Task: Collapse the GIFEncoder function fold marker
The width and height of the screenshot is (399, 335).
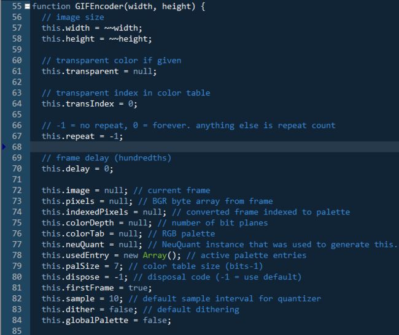Action: point(27,6)
